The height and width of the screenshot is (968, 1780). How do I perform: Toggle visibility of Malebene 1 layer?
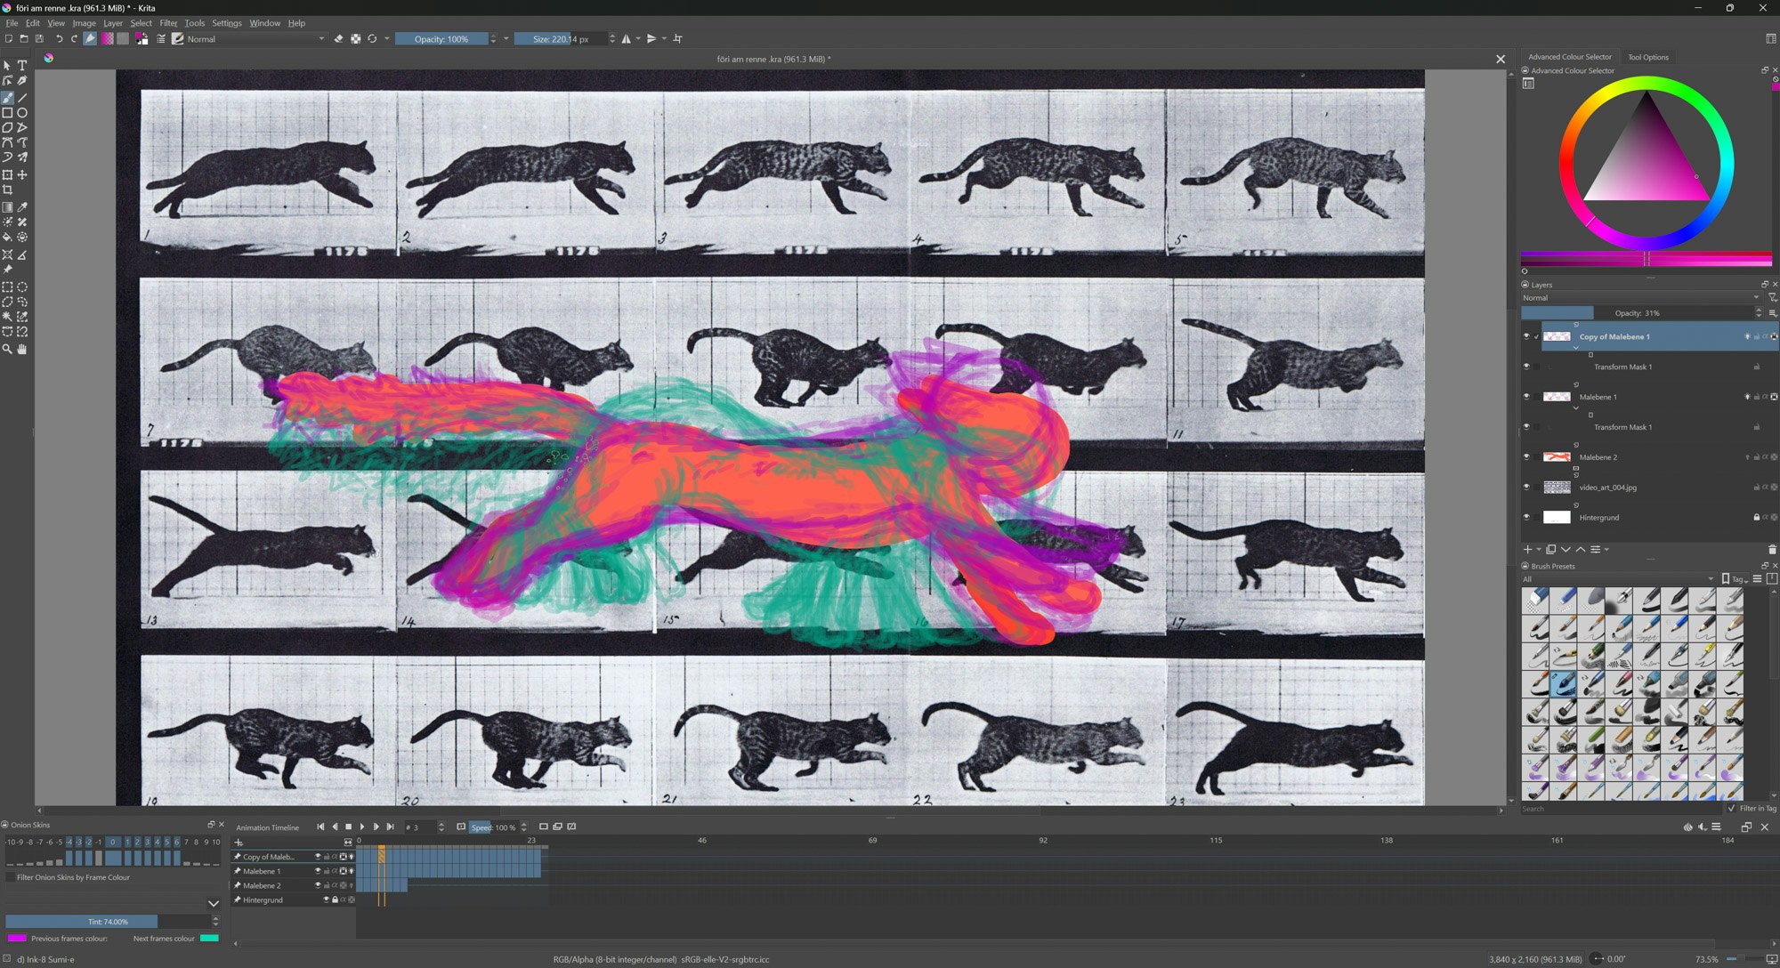tap(1526, 397)
